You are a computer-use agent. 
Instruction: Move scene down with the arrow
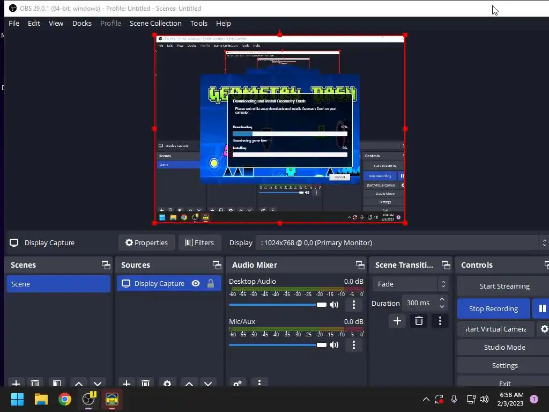(98, 383)
